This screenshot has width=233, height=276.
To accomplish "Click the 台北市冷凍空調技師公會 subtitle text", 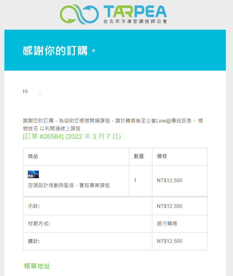I will (x=135, y=22).
